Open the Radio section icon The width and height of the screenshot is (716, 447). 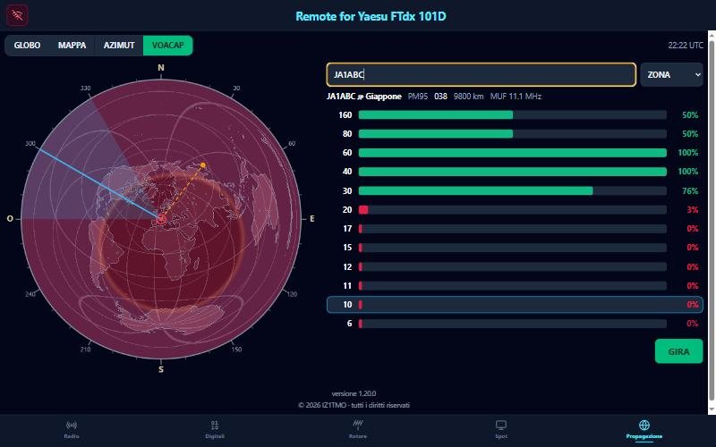(x=72, y=426)
